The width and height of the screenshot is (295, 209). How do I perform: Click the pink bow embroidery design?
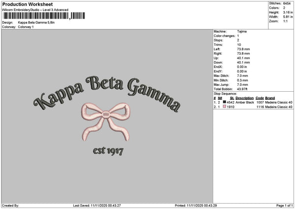(104, 120)
